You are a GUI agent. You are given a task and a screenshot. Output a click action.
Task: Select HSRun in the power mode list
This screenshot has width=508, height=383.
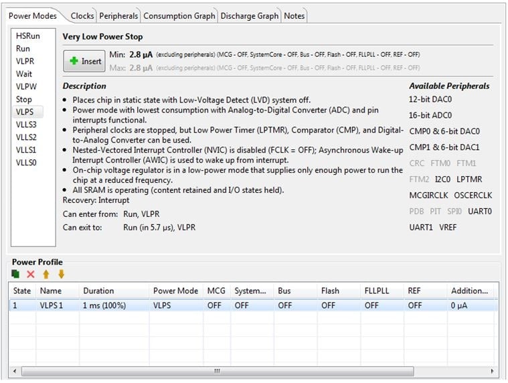point(27,36)
